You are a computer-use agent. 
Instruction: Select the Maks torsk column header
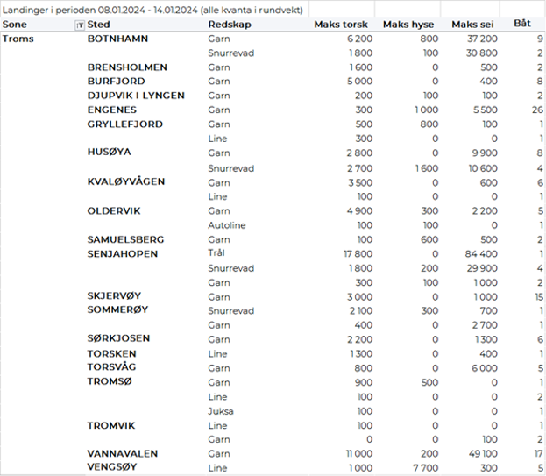[341, 25]
